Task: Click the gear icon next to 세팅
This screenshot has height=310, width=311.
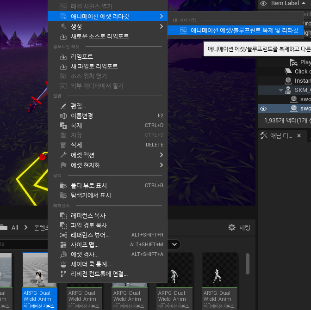Action: [232, 227]
